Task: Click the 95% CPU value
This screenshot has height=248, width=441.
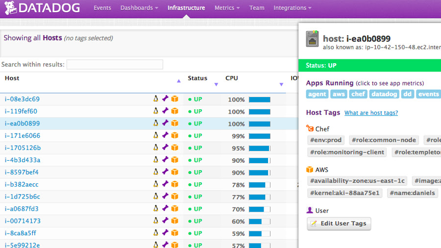Action: click(x=238, y=148)
